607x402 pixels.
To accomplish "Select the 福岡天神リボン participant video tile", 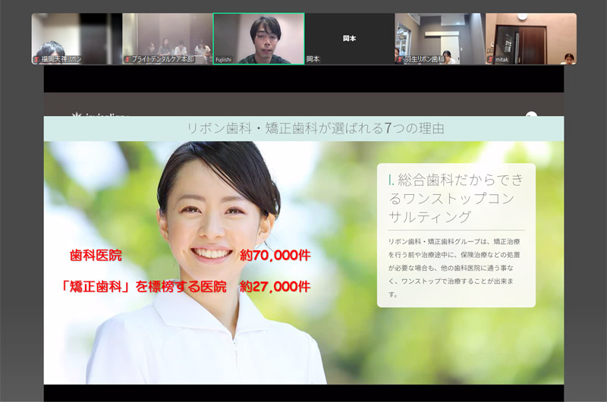I will tap(77, 39).
